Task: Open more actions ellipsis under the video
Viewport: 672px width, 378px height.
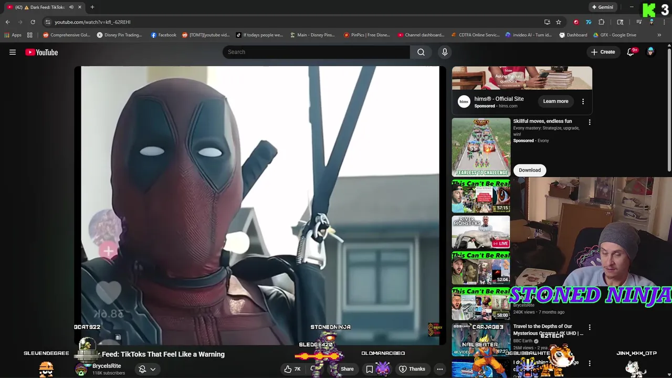Action: (440, 369)
